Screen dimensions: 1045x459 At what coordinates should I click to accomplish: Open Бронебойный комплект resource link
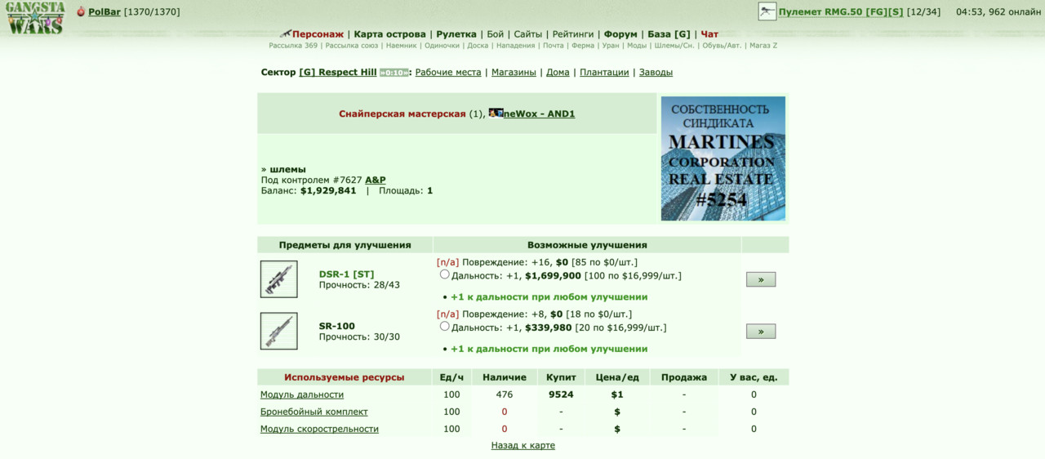click(x=314, y=412)
